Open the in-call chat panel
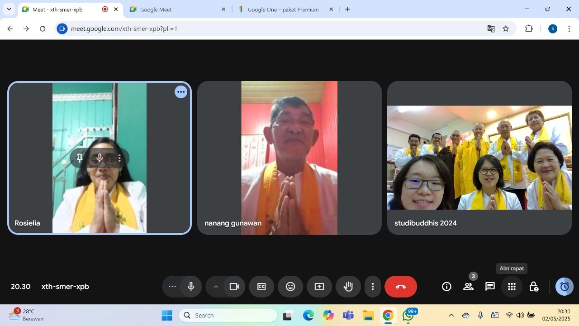The height and width of the screenshot is (326, 579). [x=490, y=287]
